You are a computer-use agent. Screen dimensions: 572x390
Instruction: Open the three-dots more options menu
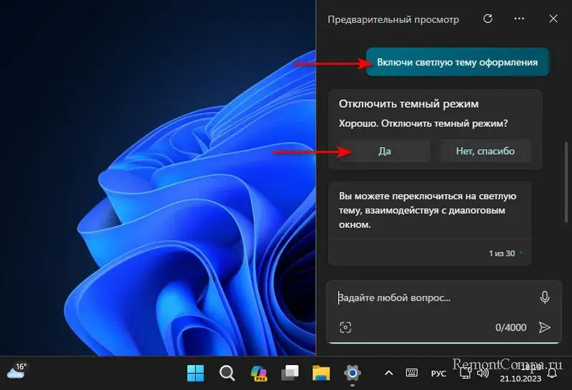click(x=520, y=19)
